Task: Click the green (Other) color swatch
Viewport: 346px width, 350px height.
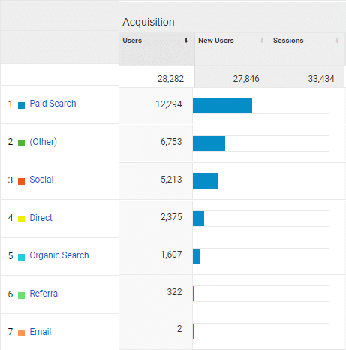Action: [21, 143]
